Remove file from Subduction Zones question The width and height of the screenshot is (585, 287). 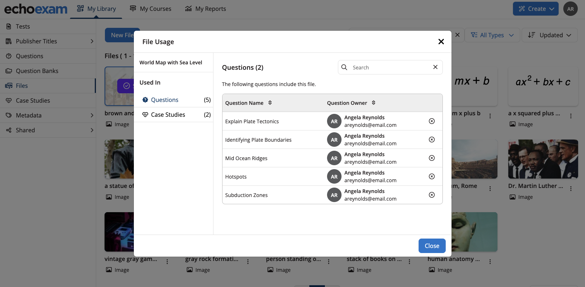[x=432, y=195]
